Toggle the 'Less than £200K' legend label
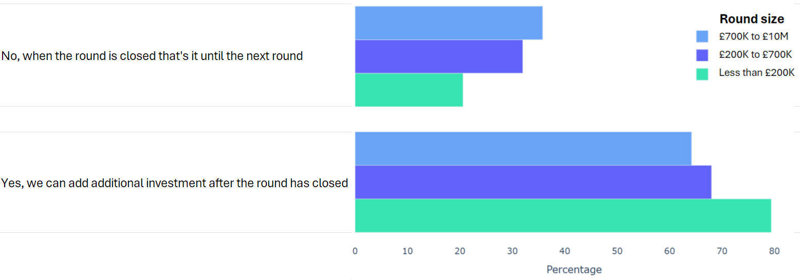This screenshot has height=280, width=800. pyautogui.click(x=756, y=73)
